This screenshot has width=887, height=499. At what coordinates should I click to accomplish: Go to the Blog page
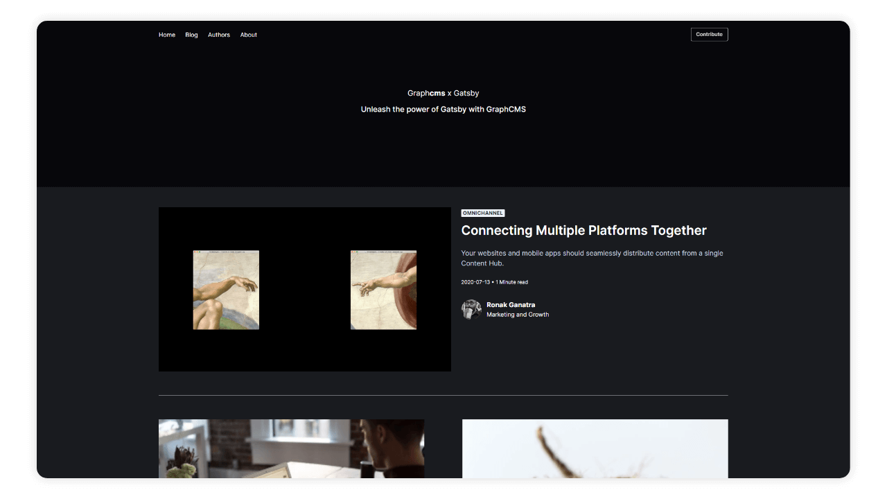pyautogui.click(x=191, y=35)
